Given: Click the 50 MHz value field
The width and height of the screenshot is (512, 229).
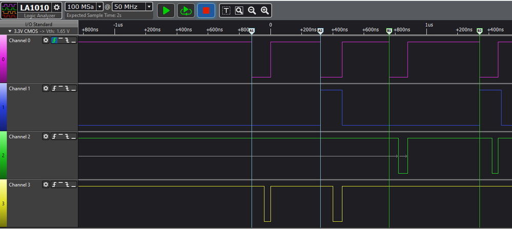Looking at the screenshot, I should [x=129, y=7].
